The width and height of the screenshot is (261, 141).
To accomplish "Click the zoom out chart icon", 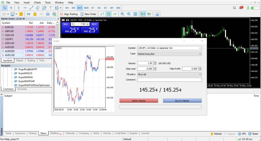I will 129,14.
